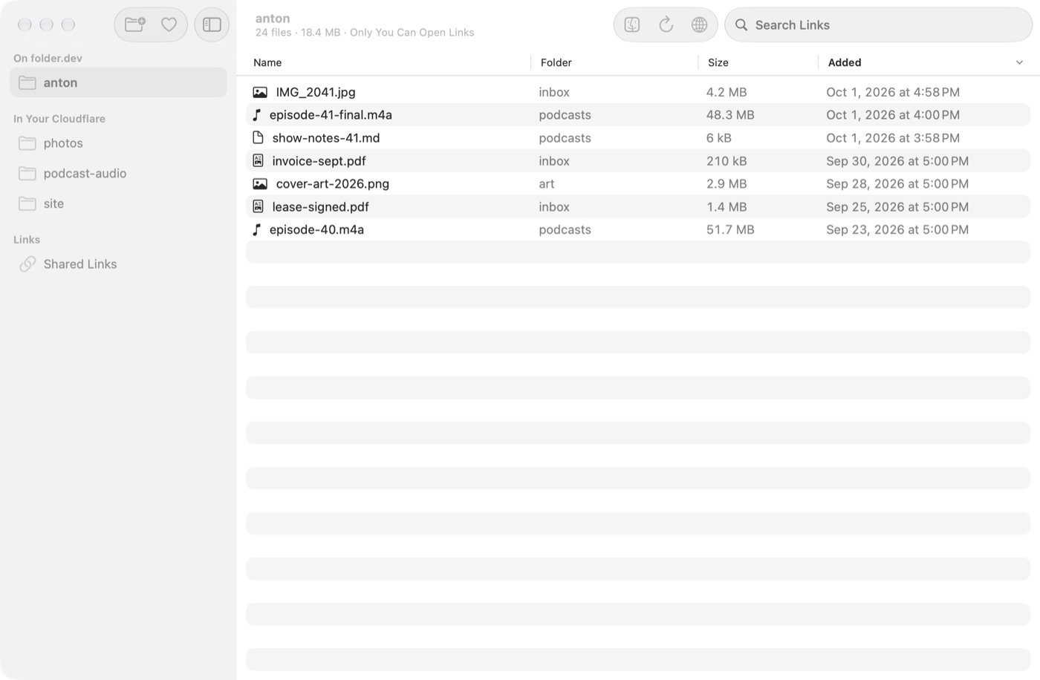The image size is (1040, 680).
Task: Click the 'art' folder cell for cover-art-2026.png
Action: [547, 183]
